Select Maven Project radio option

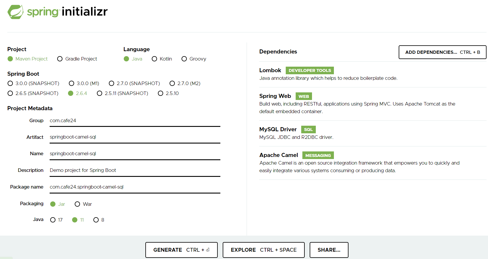[x=28, y=59]
